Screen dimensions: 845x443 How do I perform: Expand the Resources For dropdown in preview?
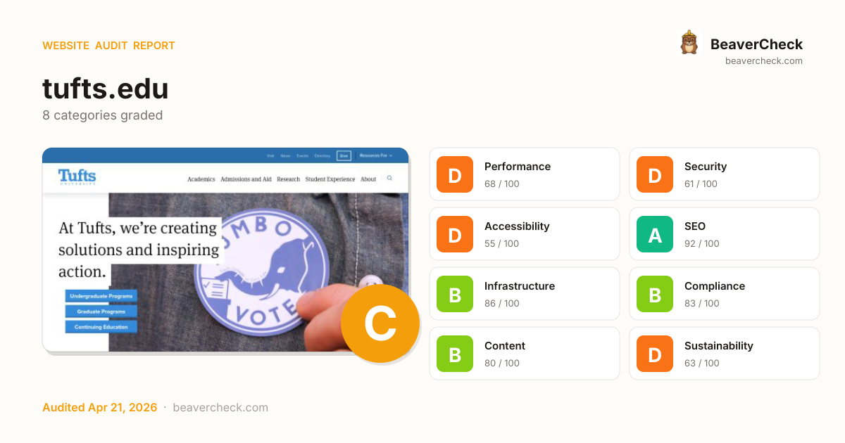click(x=376, y=155)
